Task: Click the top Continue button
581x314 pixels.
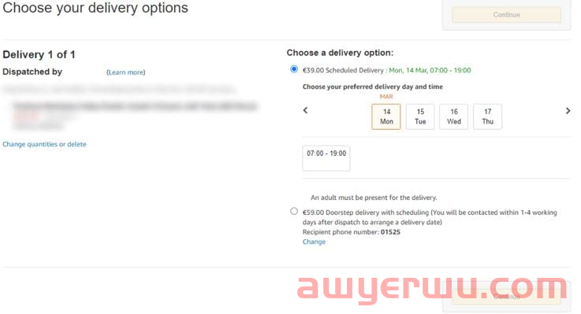Action: pos(507,15)
